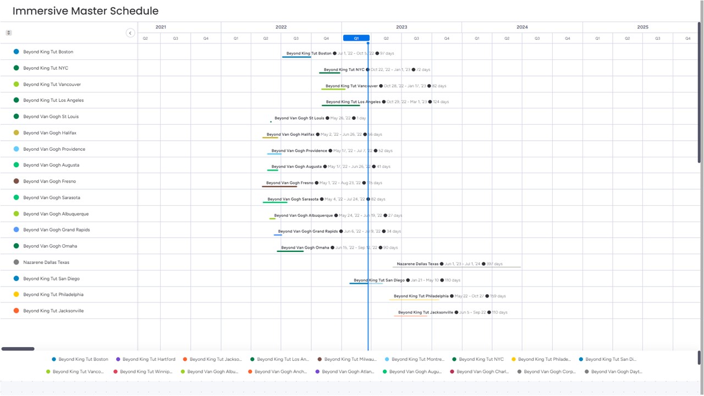The height and width of the screenshot is (396, 704).
Task: Select Beyond Van Gogh Fresno row
Action: pyautogui.click(x=69, y=181)
